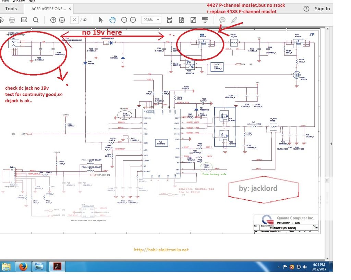Open the 92.8% zoom level dropdown
Viewport: 351px width, 280px height.
pos(151,20)
